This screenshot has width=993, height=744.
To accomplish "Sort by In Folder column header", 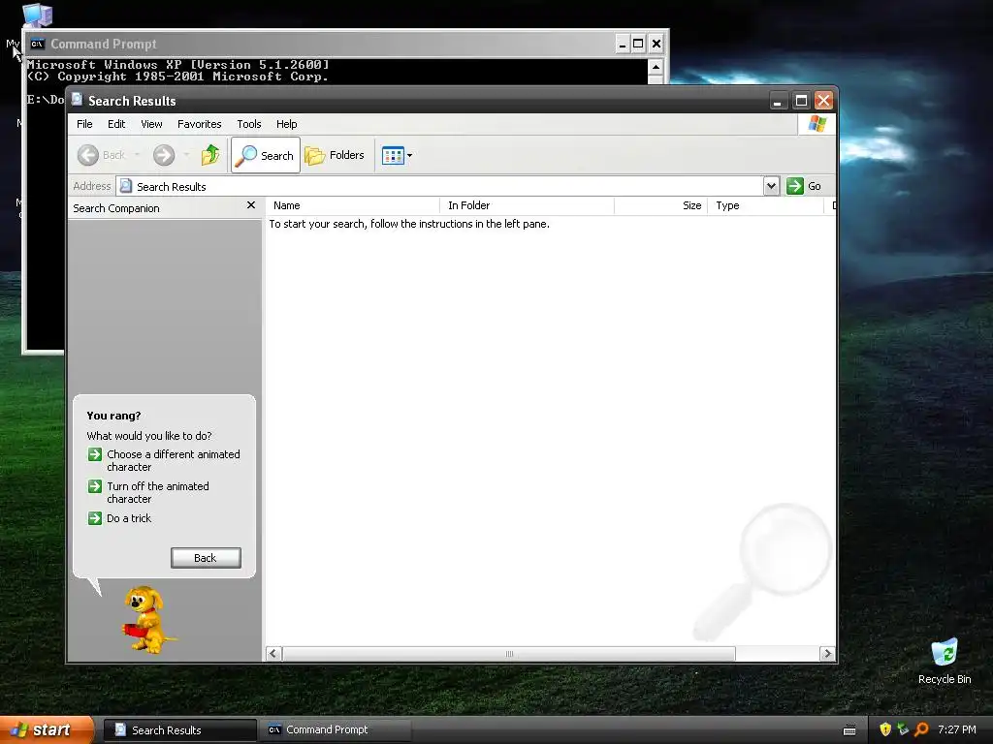I will click(527, 205).
